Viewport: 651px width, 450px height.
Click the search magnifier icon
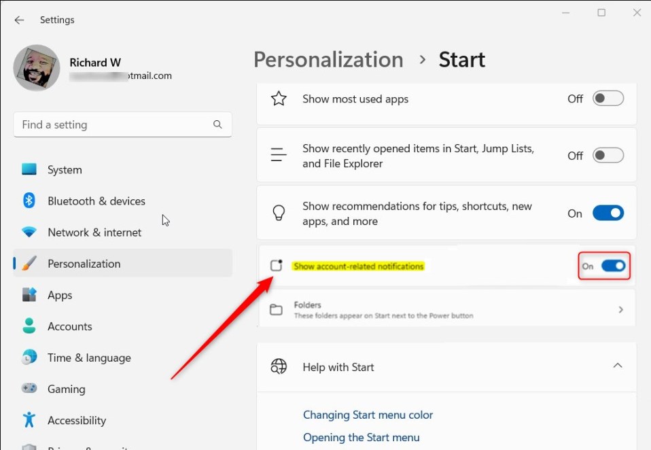217,124
